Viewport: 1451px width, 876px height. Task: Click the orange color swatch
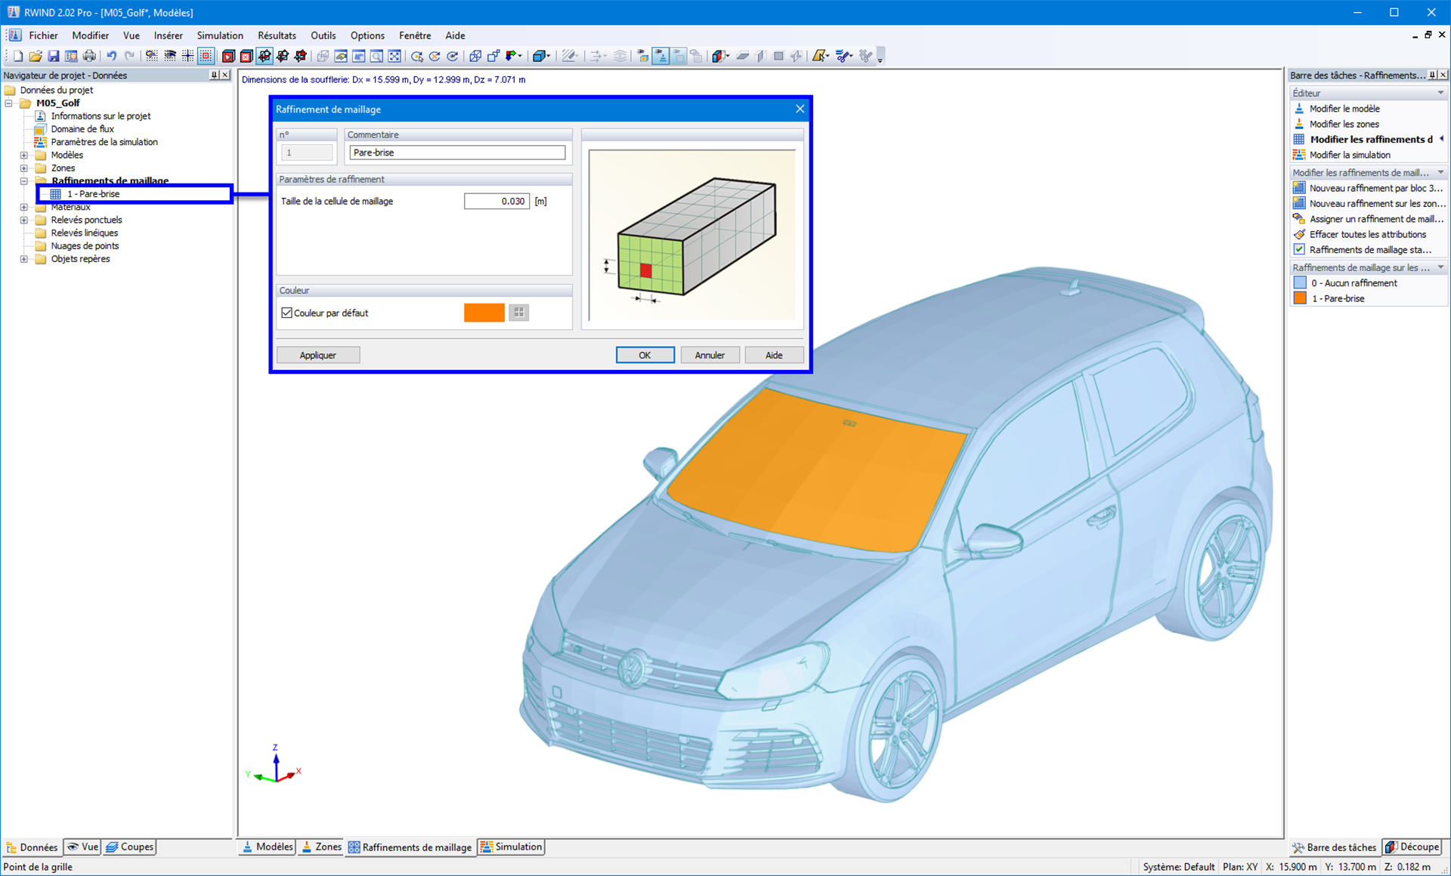(484, 313)
